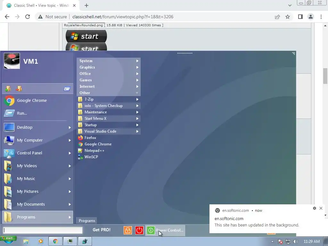
Task: Close the softonic notification
Action: [x=321, y=208]
